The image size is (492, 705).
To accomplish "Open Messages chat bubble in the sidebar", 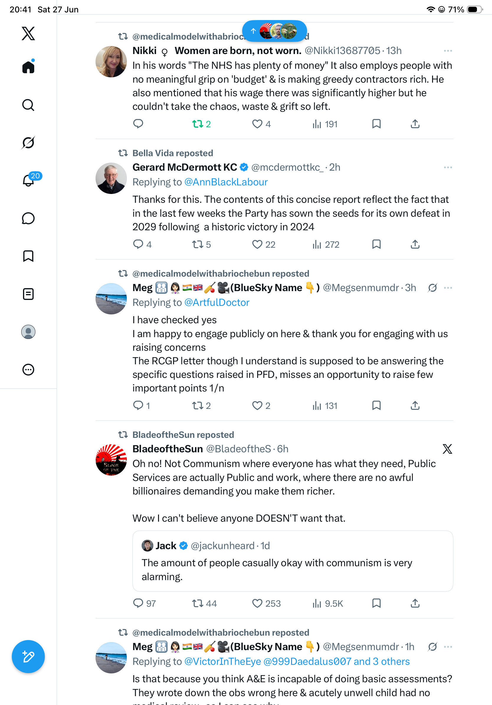I will click(x=28, y=218).
